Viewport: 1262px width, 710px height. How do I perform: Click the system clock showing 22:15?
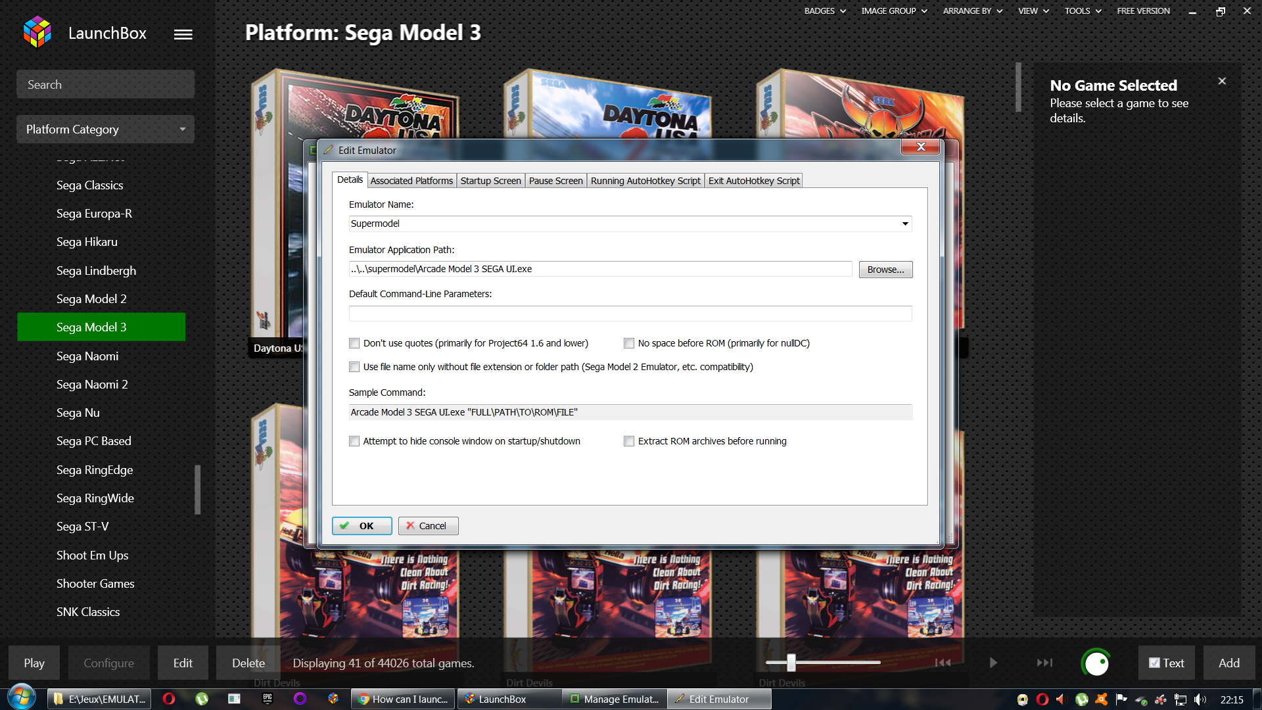pyautogui.click(x=1232, y=699)
